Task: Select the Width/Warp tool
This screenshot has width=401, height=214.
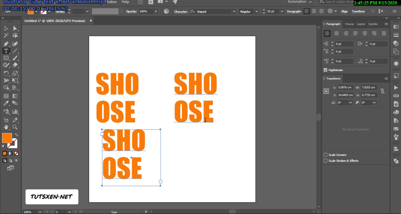Action: click(x=6, y=80)
